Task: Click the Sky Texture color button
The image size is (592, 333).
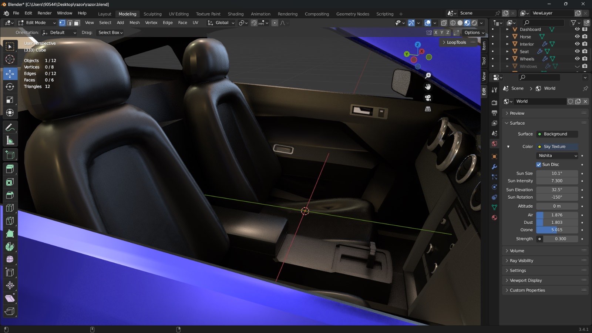Action: [557, 147]
